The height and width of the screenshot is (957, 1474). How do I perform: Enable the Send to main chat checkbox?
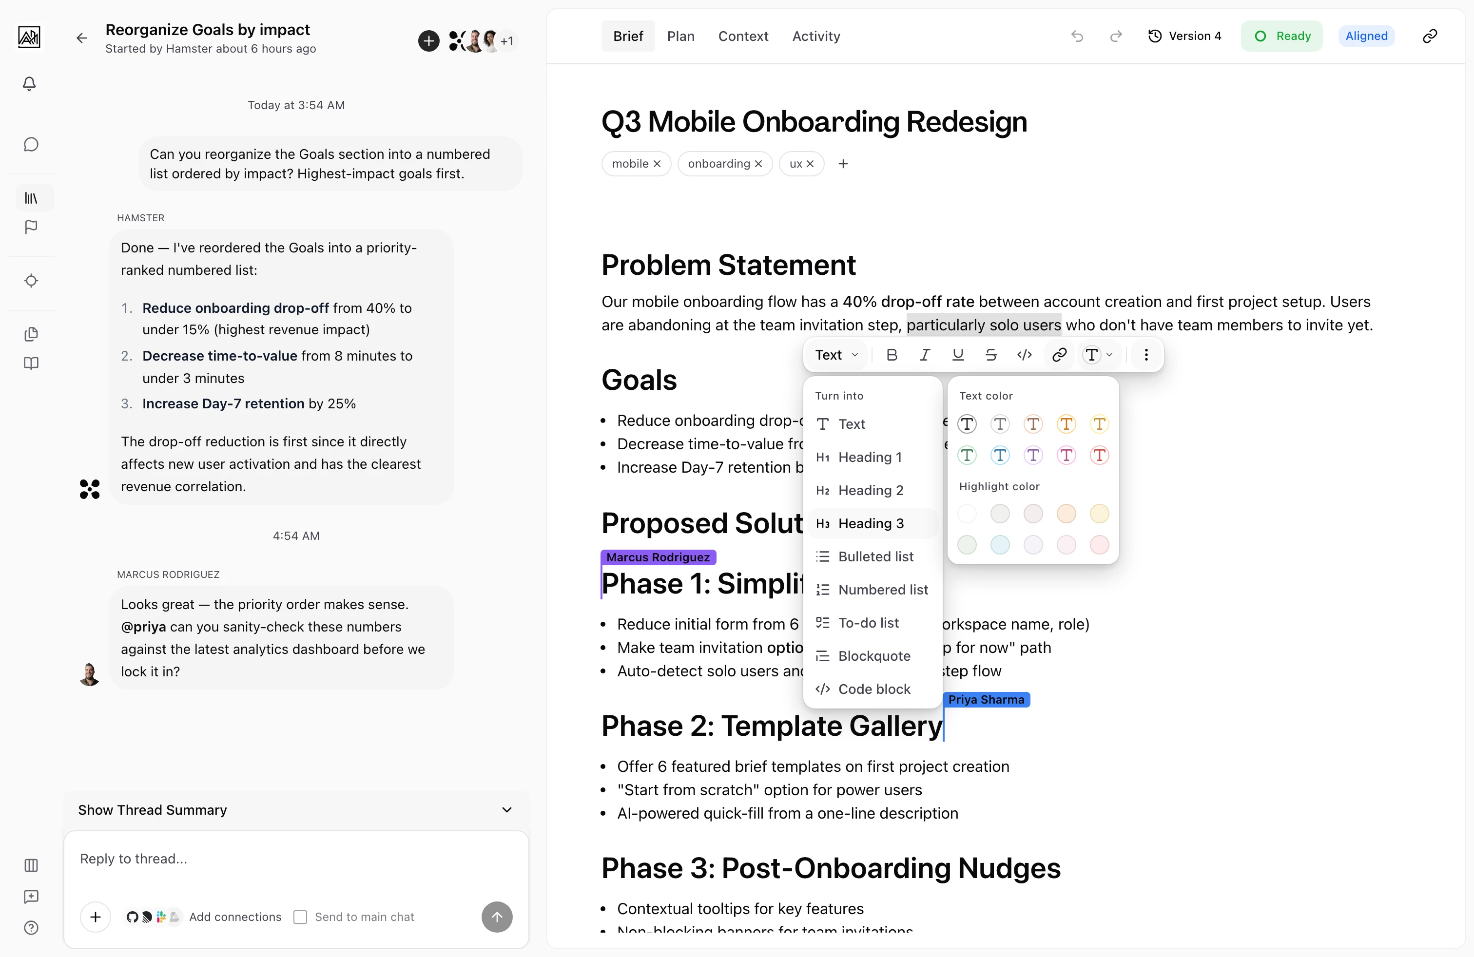301,917
